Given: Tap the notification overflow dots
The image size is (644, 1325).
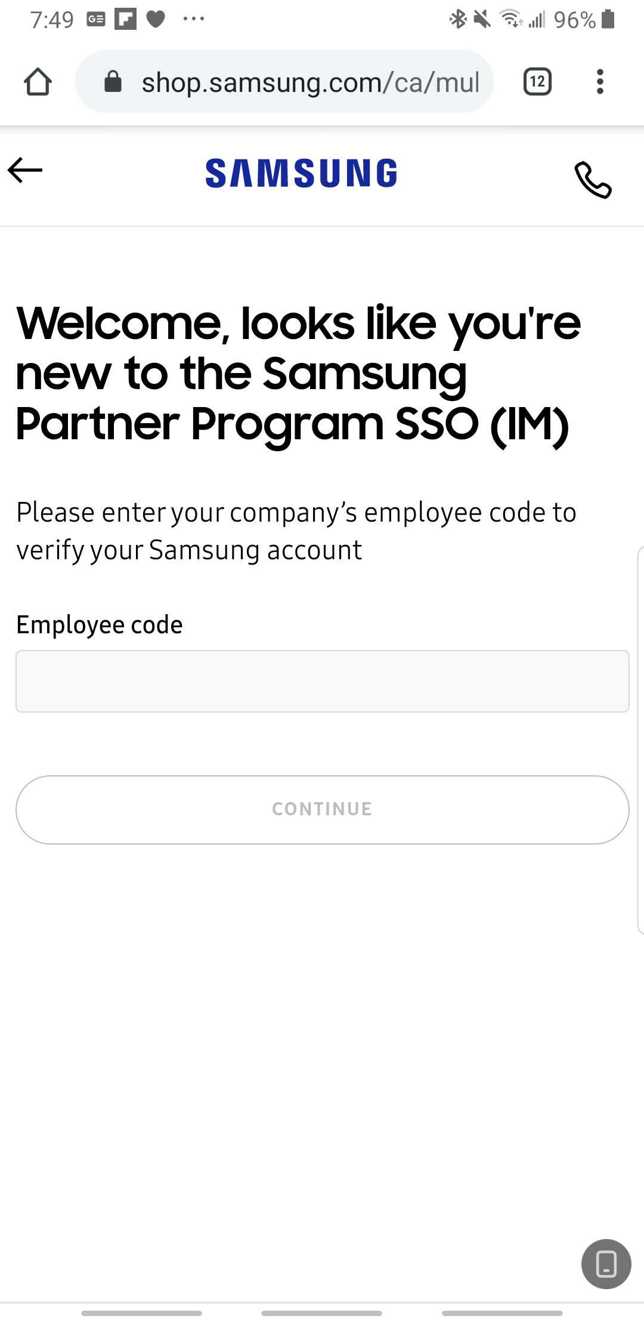Looking at the screenshot, I should 192,18.
